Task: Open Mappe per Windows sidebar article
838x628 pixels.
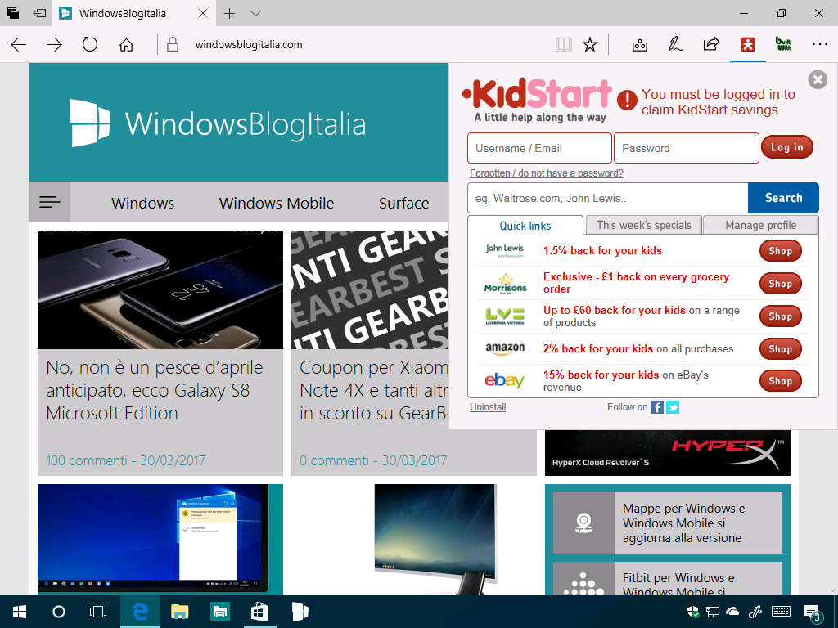Action: 668,523
